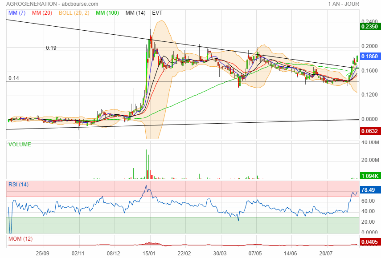
Task: Click the 0.0800 price axis label
Action: click(x=369, y=119)
